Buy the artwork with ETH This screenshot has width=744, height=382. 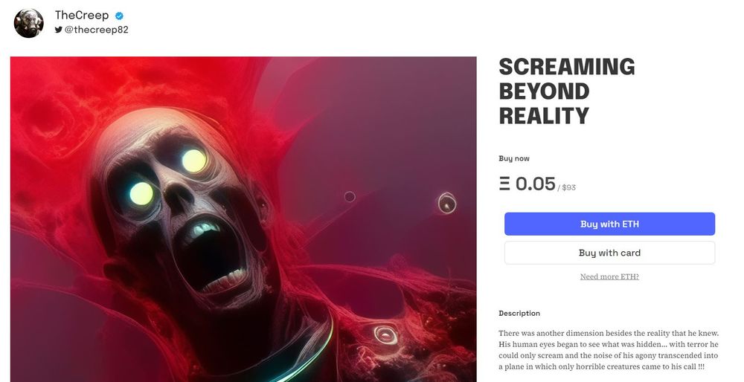click(x=609, y=224)
